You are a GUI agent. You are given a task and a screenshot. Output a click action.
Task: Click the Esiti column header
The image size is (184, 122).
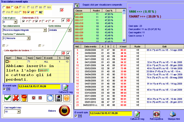(165, 46)
